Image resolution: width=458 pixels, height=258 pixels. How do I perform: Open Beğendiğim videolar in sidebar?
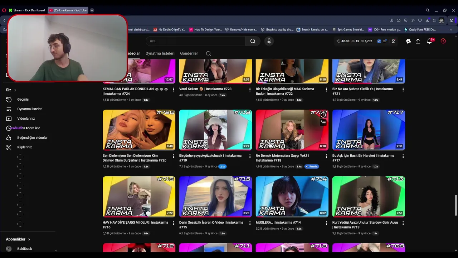point(32,138)
